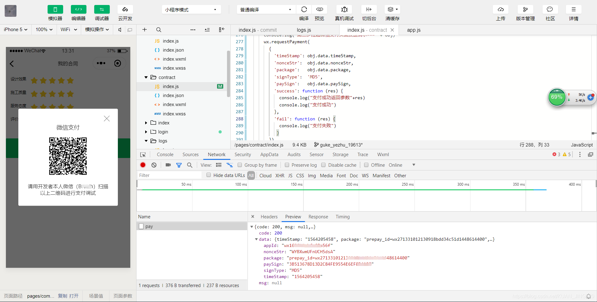597x302 pixels.
Task: Open version management (版本管理)
Action: 525,9
